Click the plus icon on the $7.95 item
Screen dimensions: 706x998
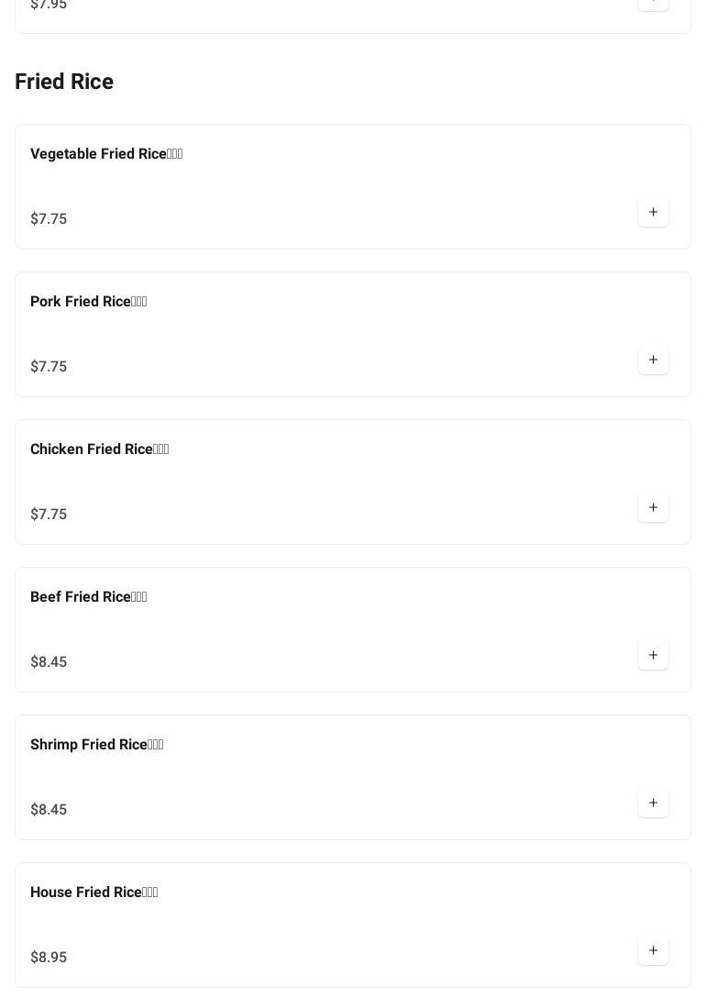coord(653,3)
